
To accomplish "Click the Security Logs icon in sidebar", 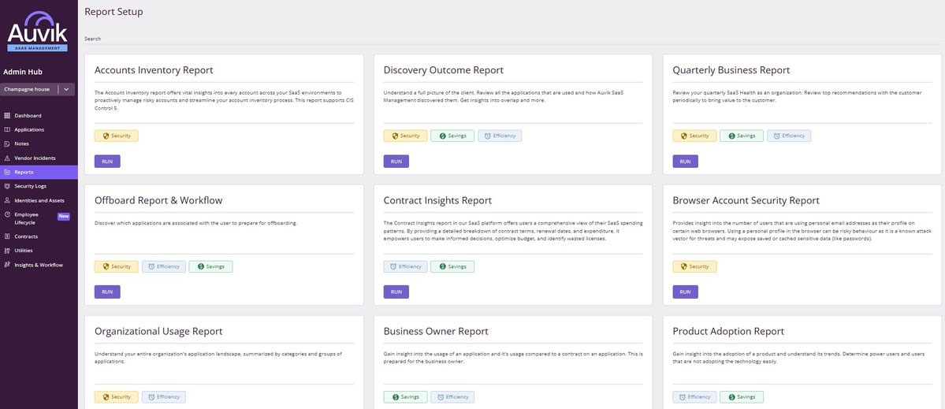I will [x=7, y=187].
